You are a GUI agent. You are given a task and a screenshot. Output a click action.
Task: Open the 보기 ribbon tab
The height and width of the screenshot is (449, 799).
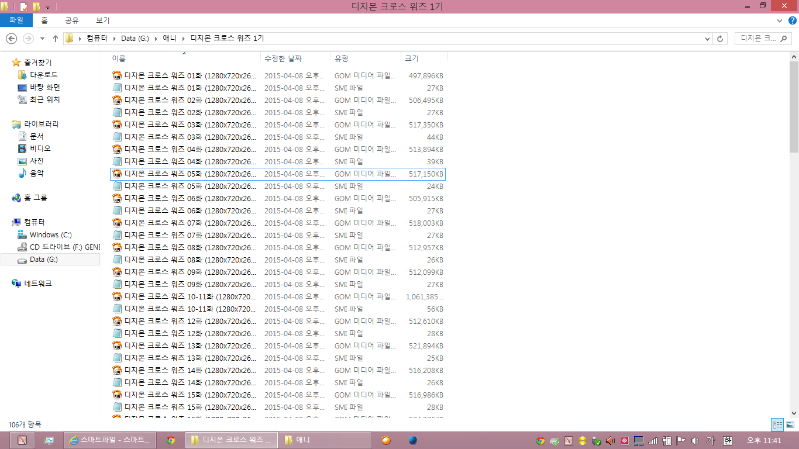[x=102, y=20]
